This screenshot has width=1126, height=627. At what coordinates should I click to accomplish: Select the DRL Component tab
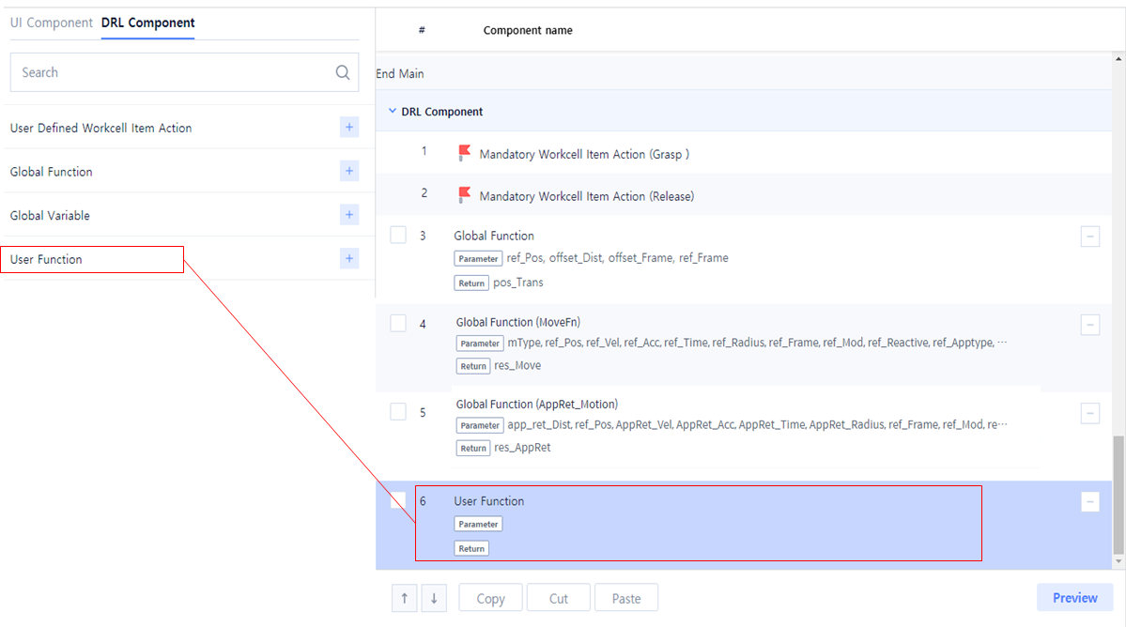tap(148, 23)
